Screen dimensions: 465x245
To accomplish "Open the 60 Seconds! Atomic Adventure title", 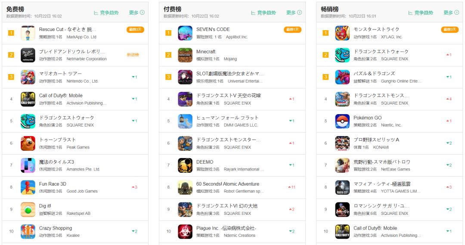I will click(227, 184).
